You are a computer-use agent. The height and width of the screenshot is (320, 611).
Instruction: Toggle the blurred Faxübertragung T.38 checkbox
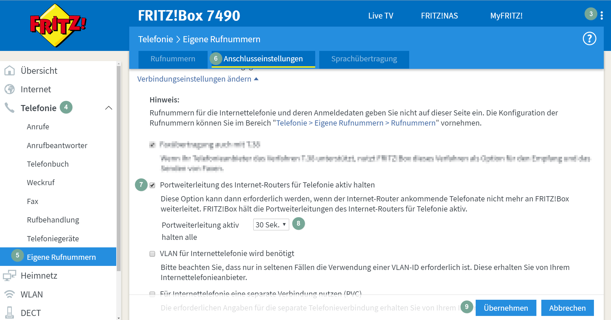[x=152, y=145]
